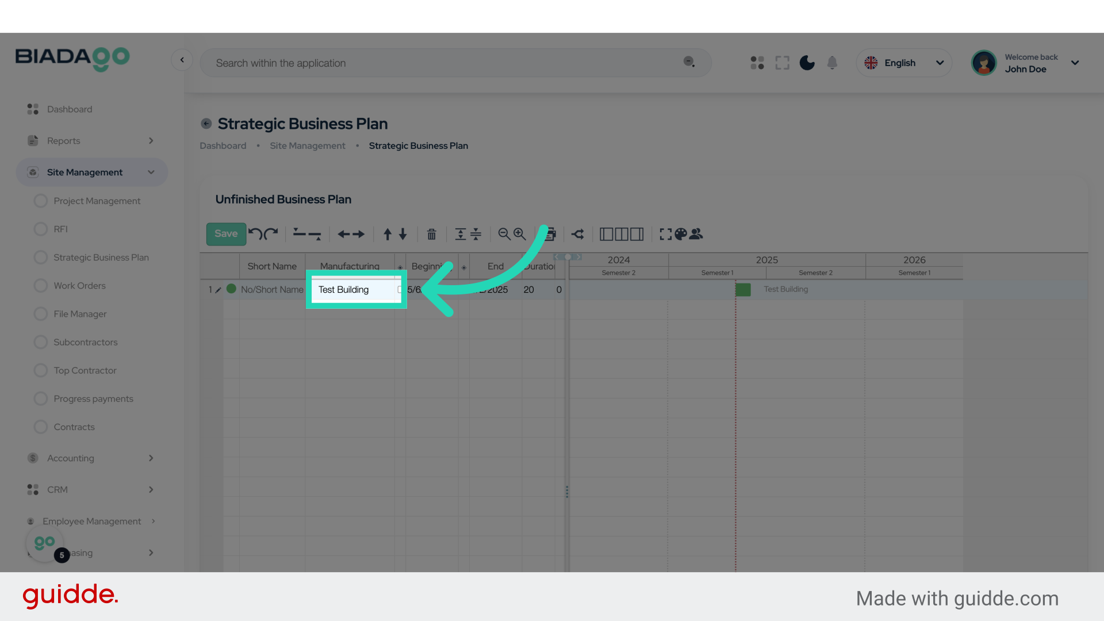Toggle milestone checkbox beside Test Building

(x=400, y=290)
